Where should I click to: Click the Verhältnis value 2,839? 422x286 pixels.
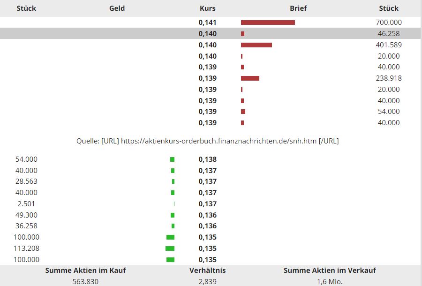pyautogui.click(x=207, y=281)
